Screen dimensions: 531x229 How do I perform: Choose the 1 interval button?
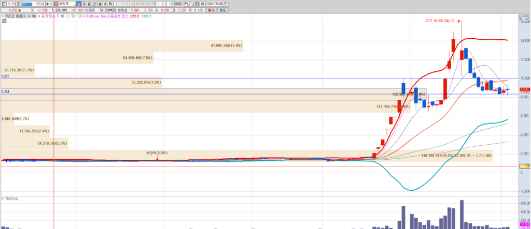coord(116,4)
